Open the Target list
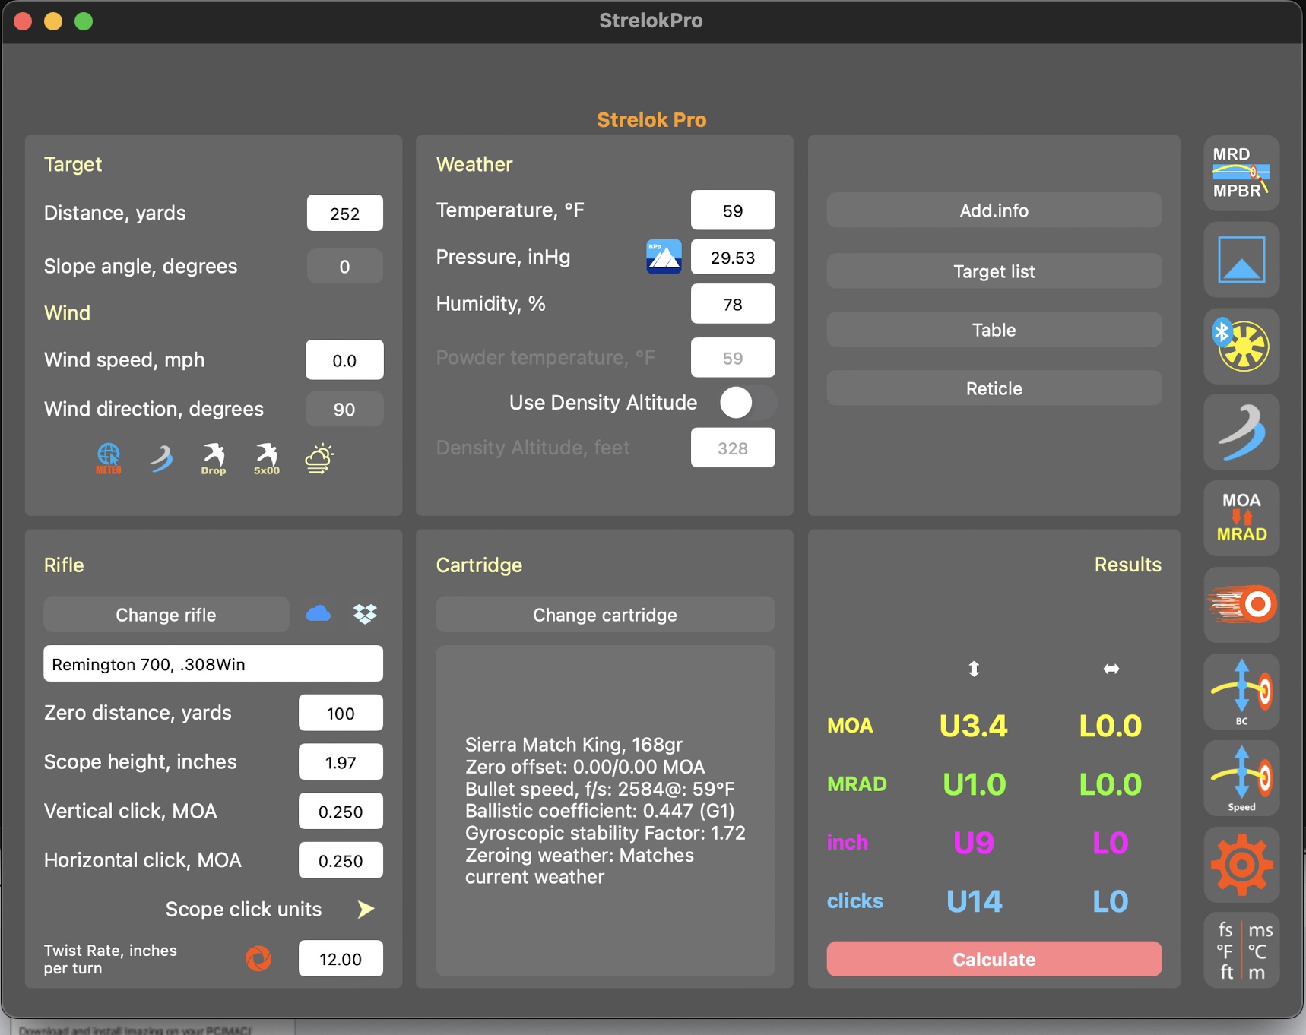 pos(994,271)
